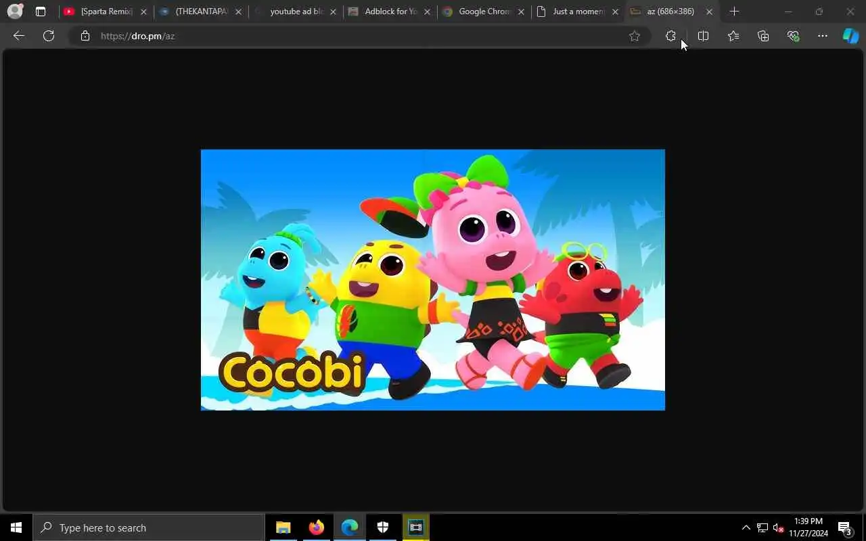Viewport: 866px width, 541px height.
Task: Close the youtube ad blocker tab
Action: (x=333, y=11)
